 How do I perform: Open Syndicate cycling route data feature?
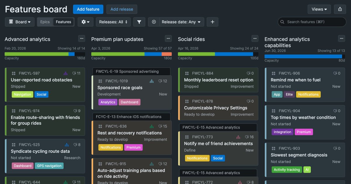click(40, 151)
